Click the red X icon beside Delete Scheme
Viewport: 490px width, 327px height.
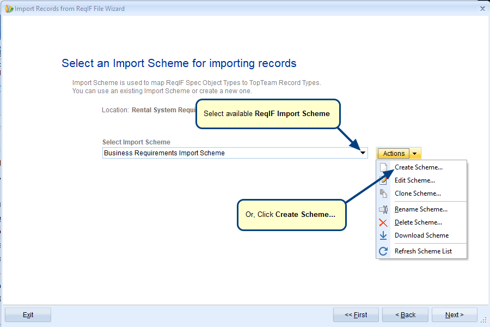pos(383,222)
